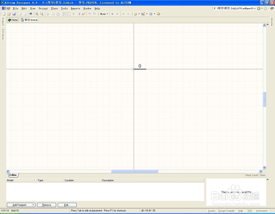Screen dimensions: 275x214
Task: Open drawing utilities pencil icon
Action: (143, 14)
